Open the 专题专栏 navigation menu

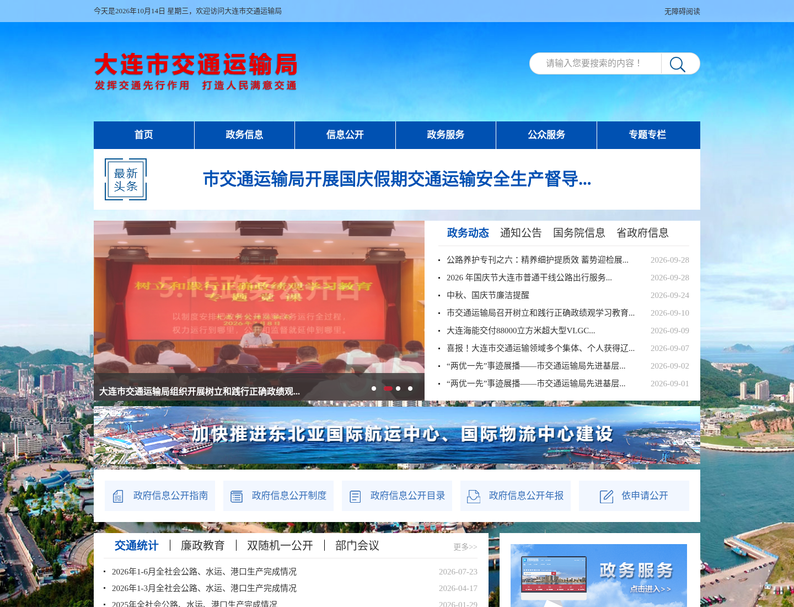pos(647,135)
